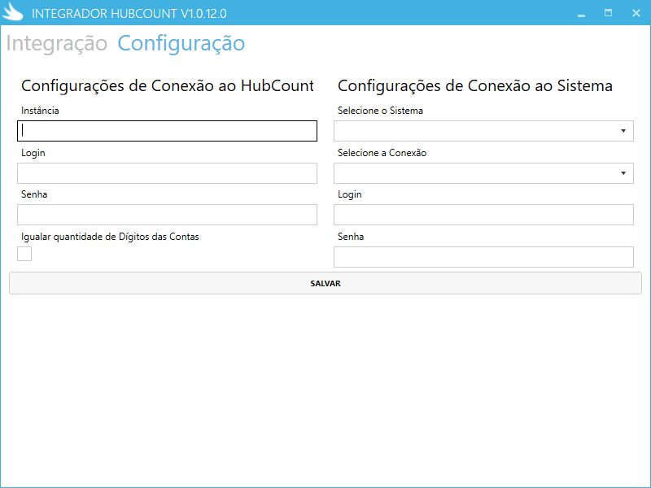The height and width of the screenshot is (488, 651).
Task: Close the Integrador HubCount window
Action: click(636, 13)
